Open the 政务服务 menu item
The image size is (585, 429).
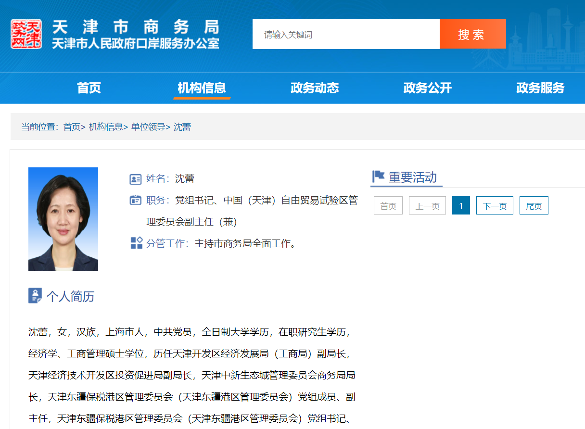[540, 88]
